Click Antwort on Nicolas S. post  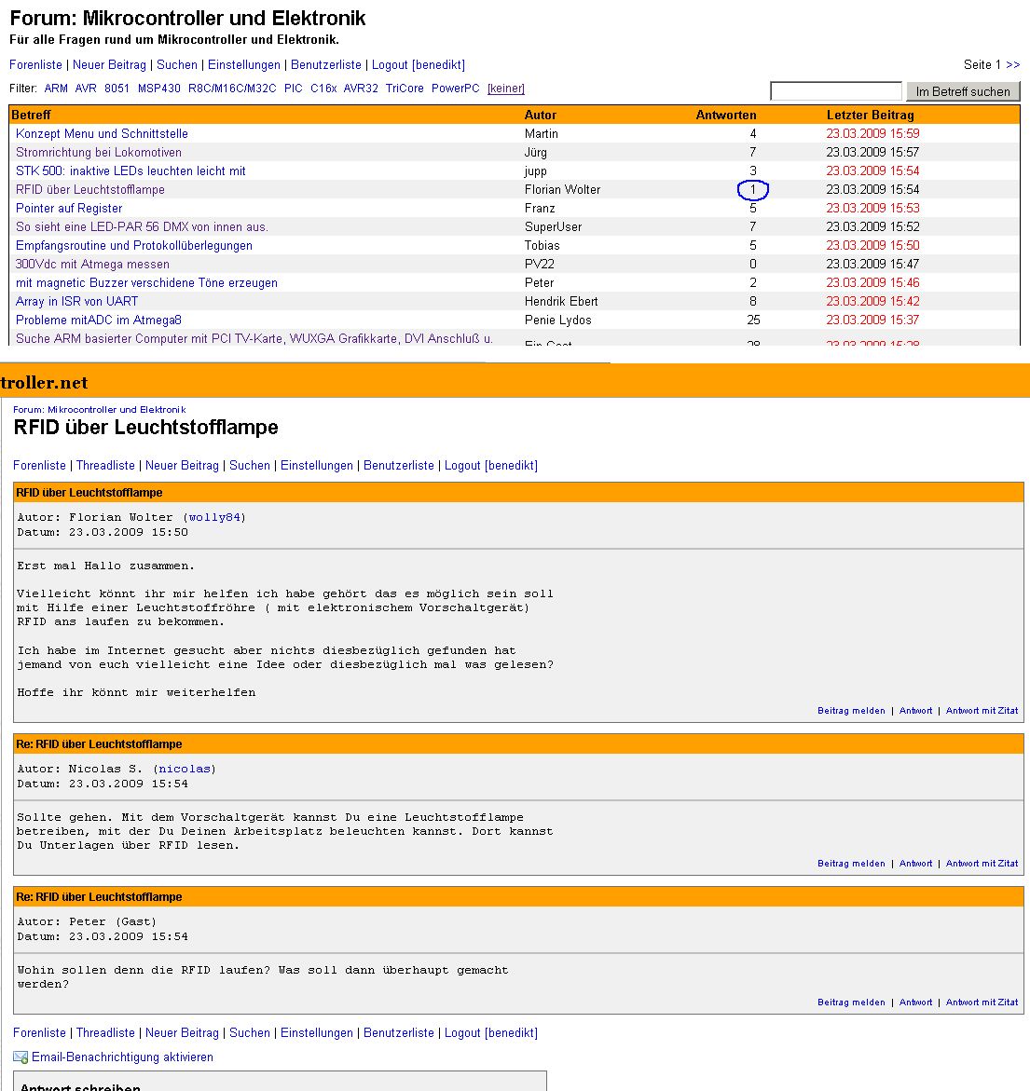pyautogui.click(x=915, y=864)
